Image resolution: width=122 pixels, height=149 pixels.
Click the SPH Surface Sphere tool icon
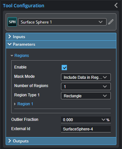coord(12,22)
